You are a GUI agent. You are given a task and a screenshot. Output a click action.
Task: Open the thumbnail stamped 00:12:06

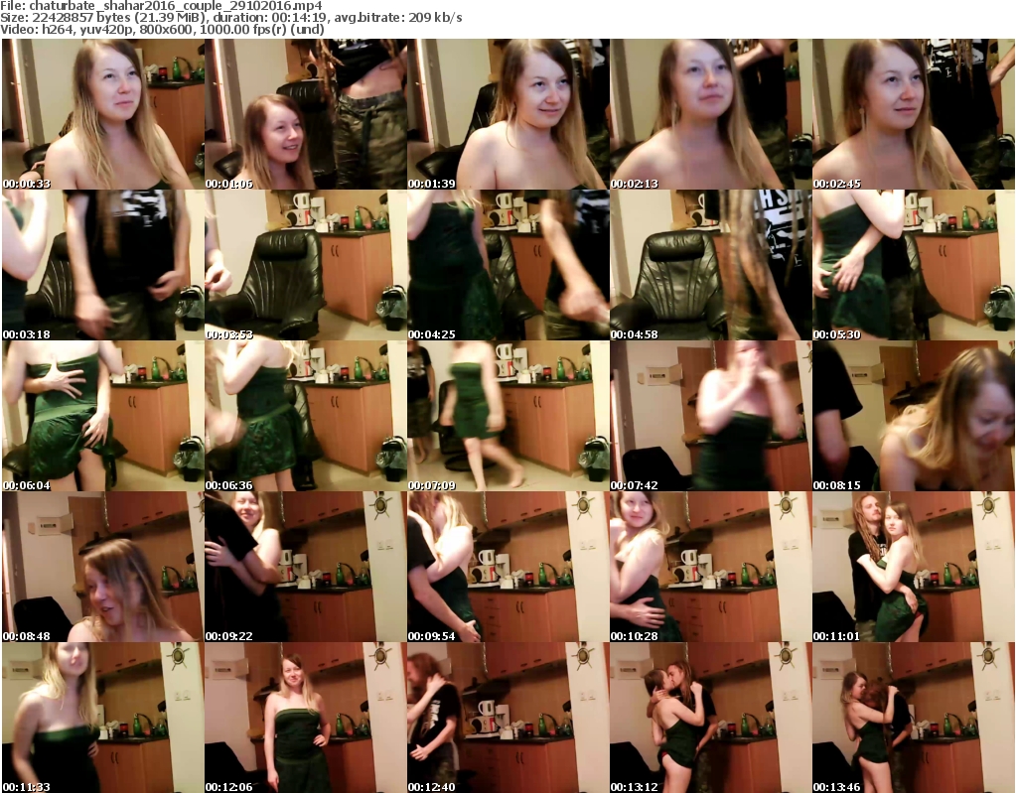306,718
